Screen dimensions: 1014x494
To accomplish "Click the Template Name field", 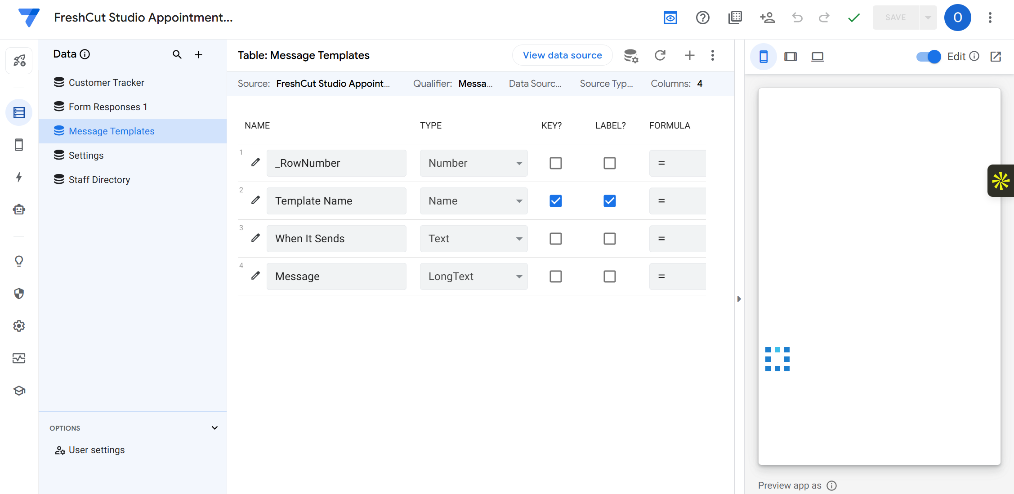I will (x=336, y=201).
